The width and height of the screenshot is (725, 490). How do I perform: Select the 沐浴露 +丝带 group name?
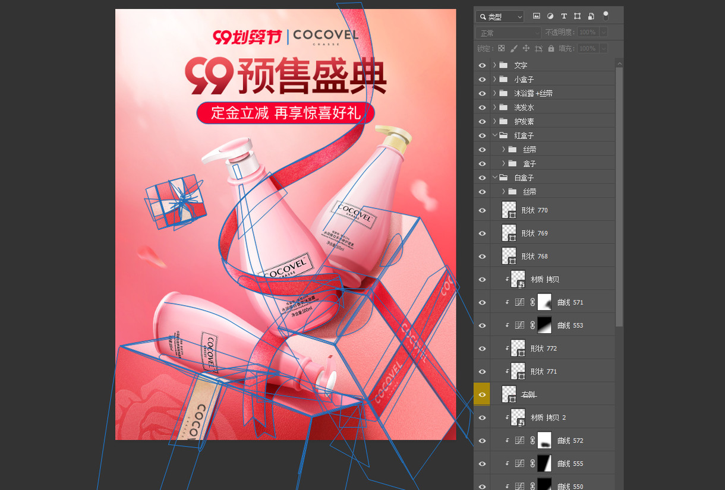point(534,93)
